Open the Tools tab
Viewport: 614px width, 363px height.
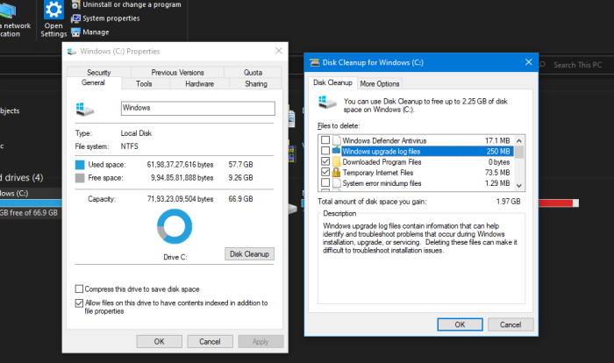[x=144, y=84]
